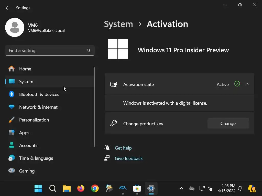Click the Time & language globe-clock icon
This screenshot has height=196, width=262.
coord(12,158)
